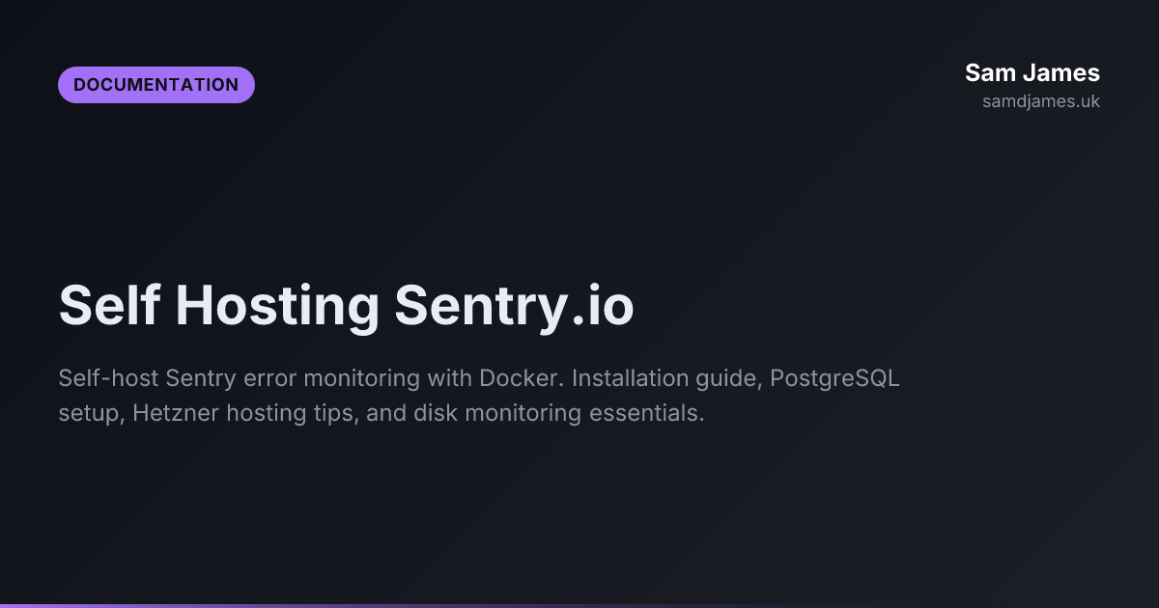This screenshot has width=1159, height=608.
Task: Click the first name Sam in the author credit
Action: 988,72
